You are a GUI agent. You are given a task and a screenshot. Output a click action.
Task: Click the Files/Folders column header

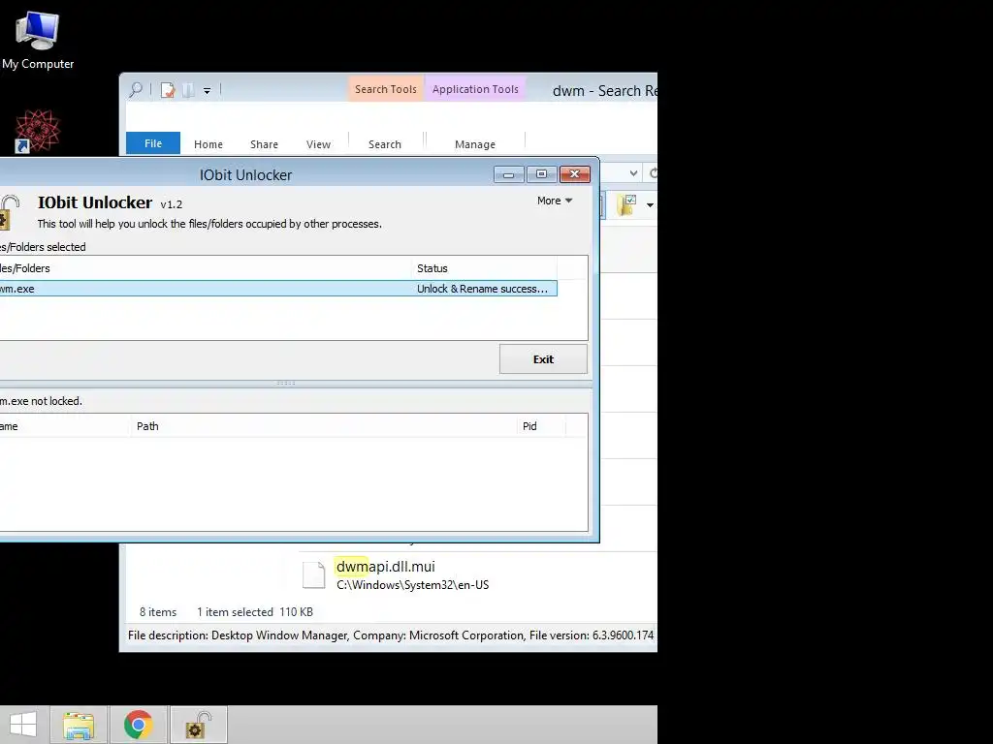[x=206, y=268]
